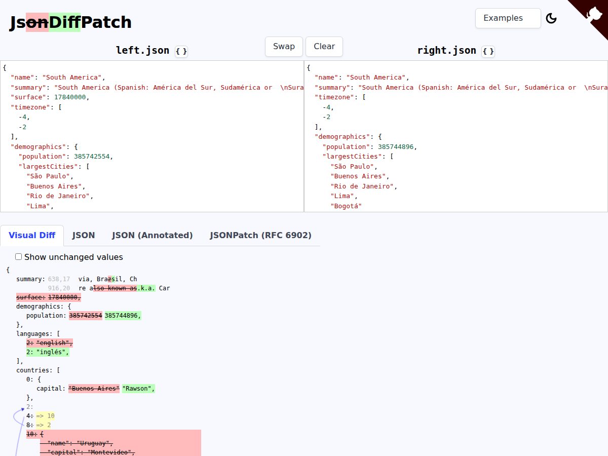Format left.json using braces icon
Screen dimensions: 608x456
click(x=181, y=51)
